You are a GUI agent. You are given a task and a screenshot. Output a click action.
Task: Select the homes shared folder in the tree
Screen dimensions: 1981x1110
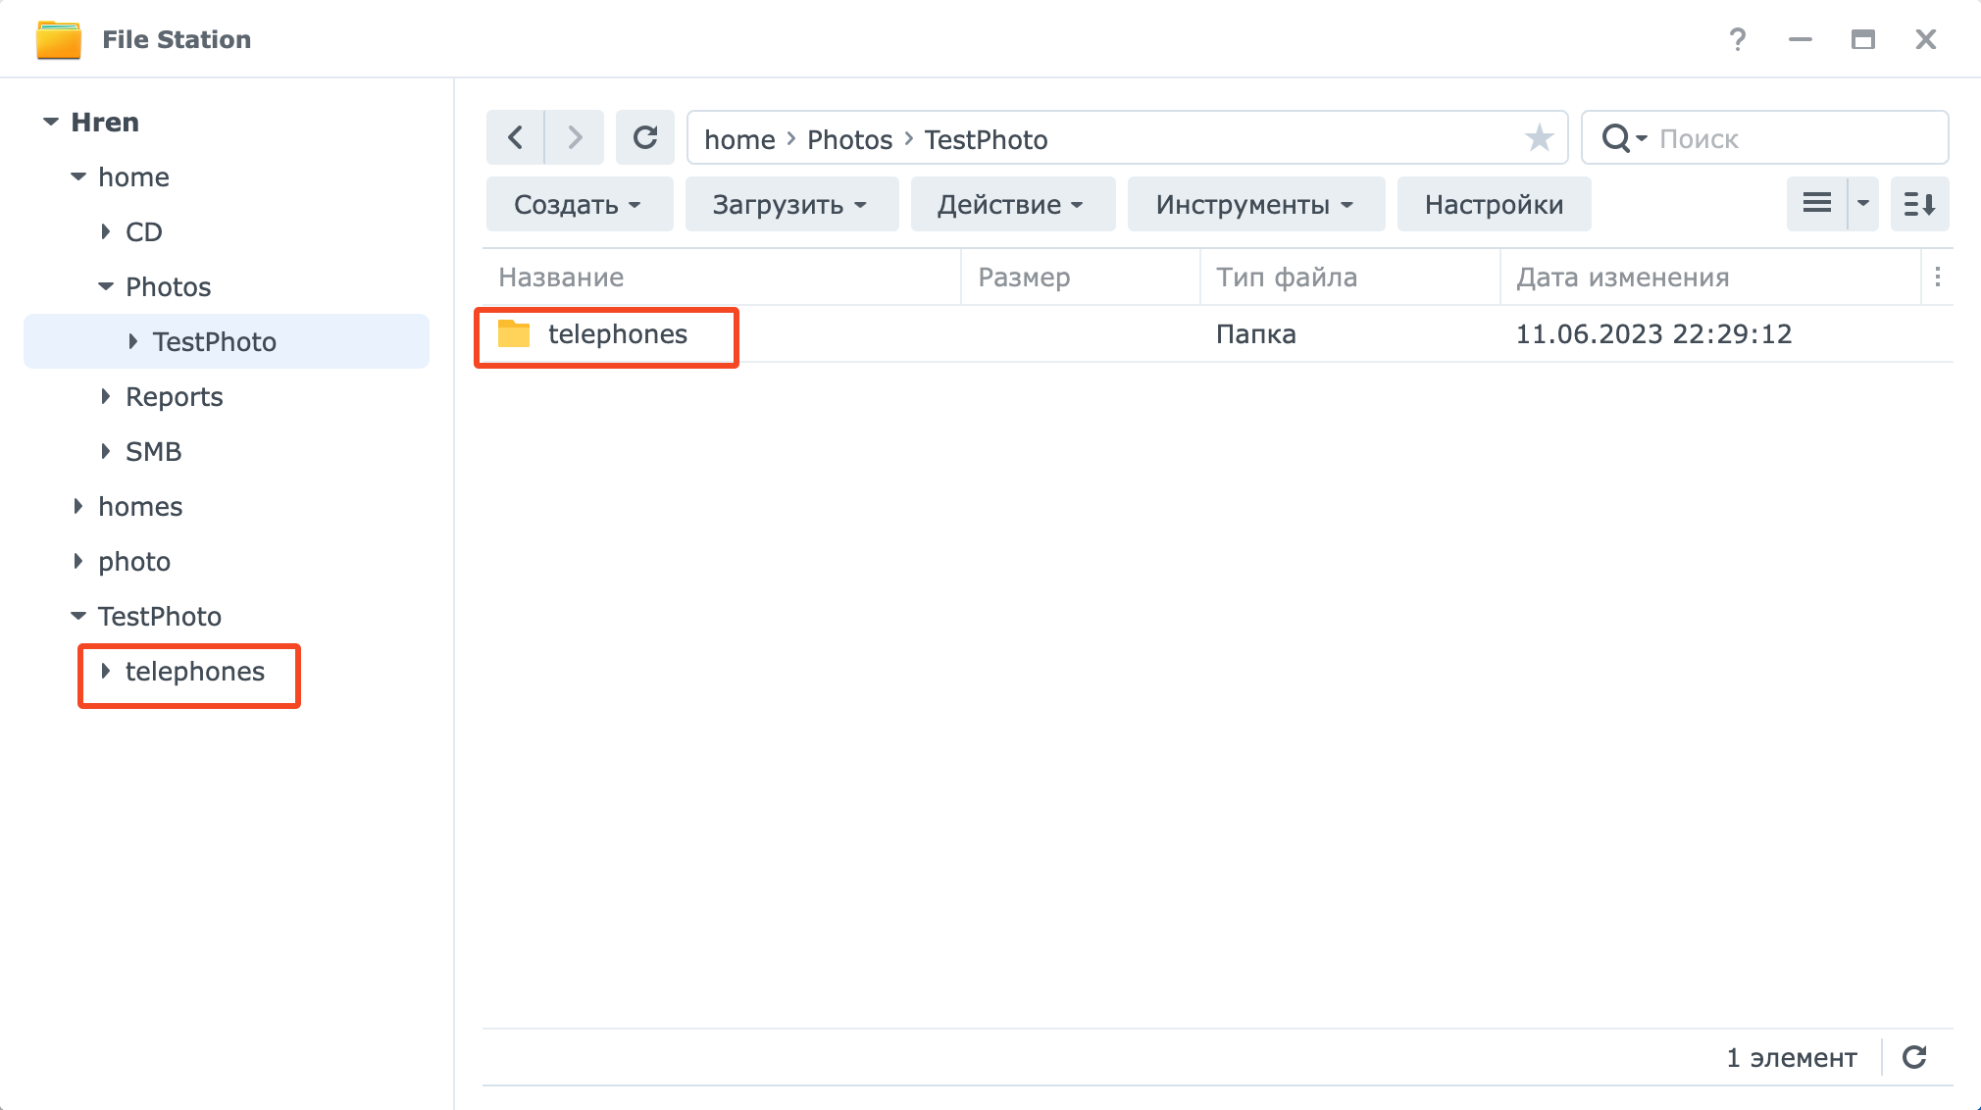140,506
